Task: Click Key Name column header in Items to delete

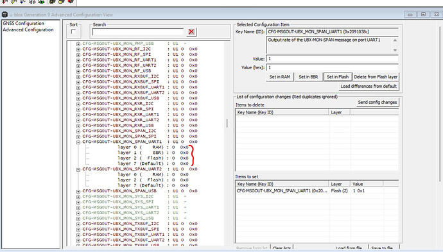Action: (x=282, y=112)
